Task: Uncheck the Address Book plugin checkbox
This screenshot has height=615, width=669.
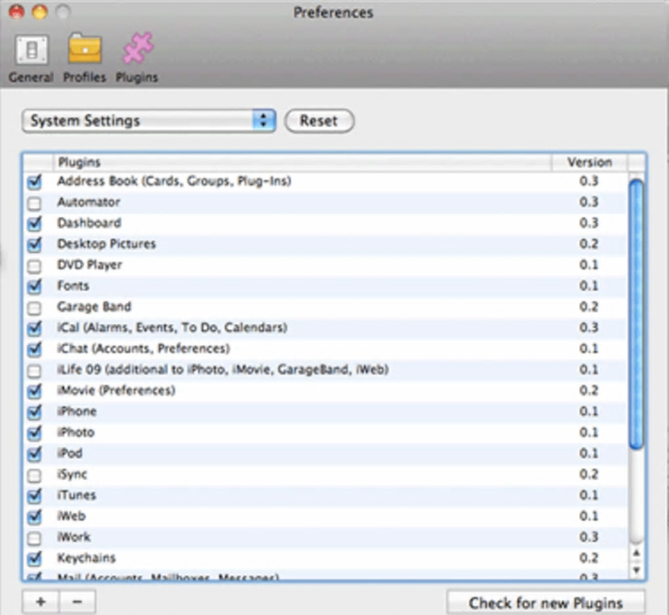Action: tap(35, 182)
